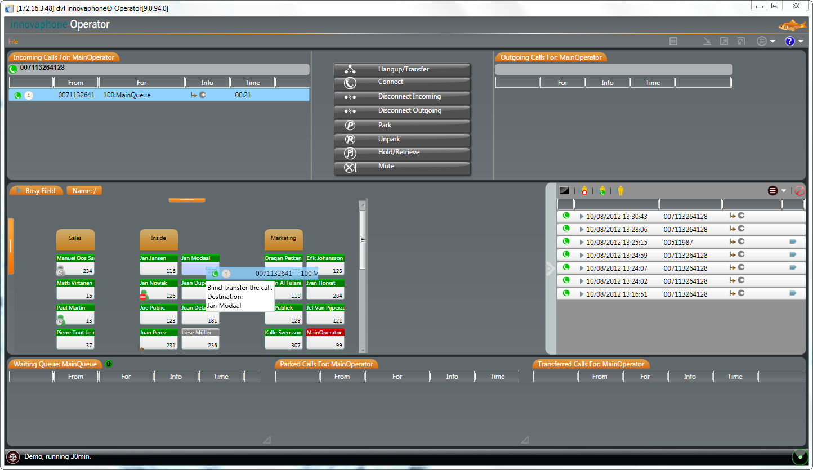Select the Jan Jansen 116 card

pyautogui.click(x=159, y=265)
